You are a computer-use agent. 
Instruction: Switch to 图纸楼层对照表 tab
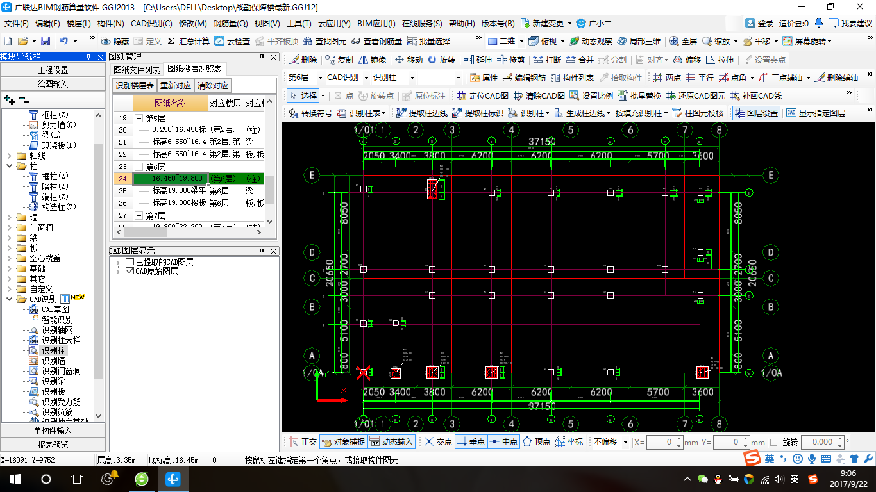(194, 69)
